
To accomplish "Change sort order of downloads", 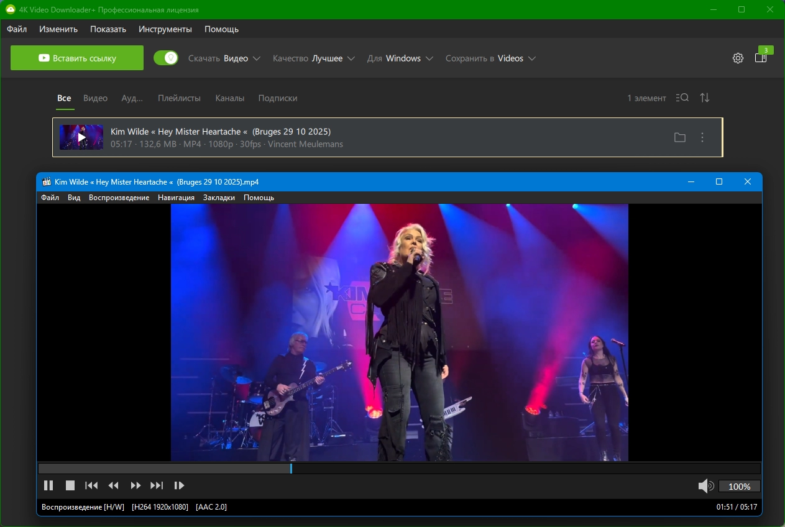I will 705,98.
